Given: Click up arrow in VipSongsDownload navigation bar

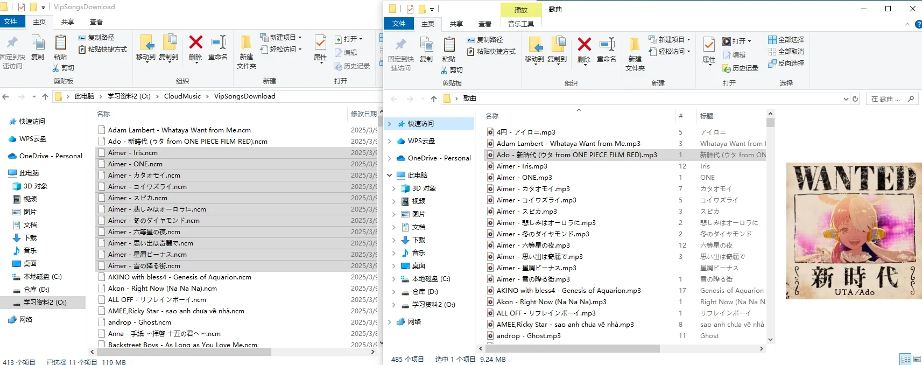Looking at the screenshot, I should [x=45, y=97].
